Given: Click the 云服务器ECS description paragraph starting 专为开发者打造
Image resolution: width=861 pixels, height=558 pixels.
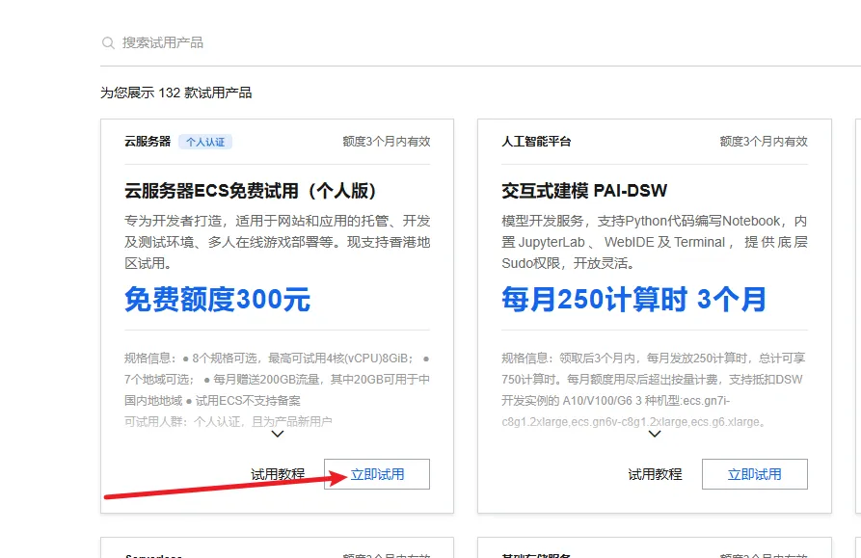Looking at the screenshot, I should coord(278,242).
